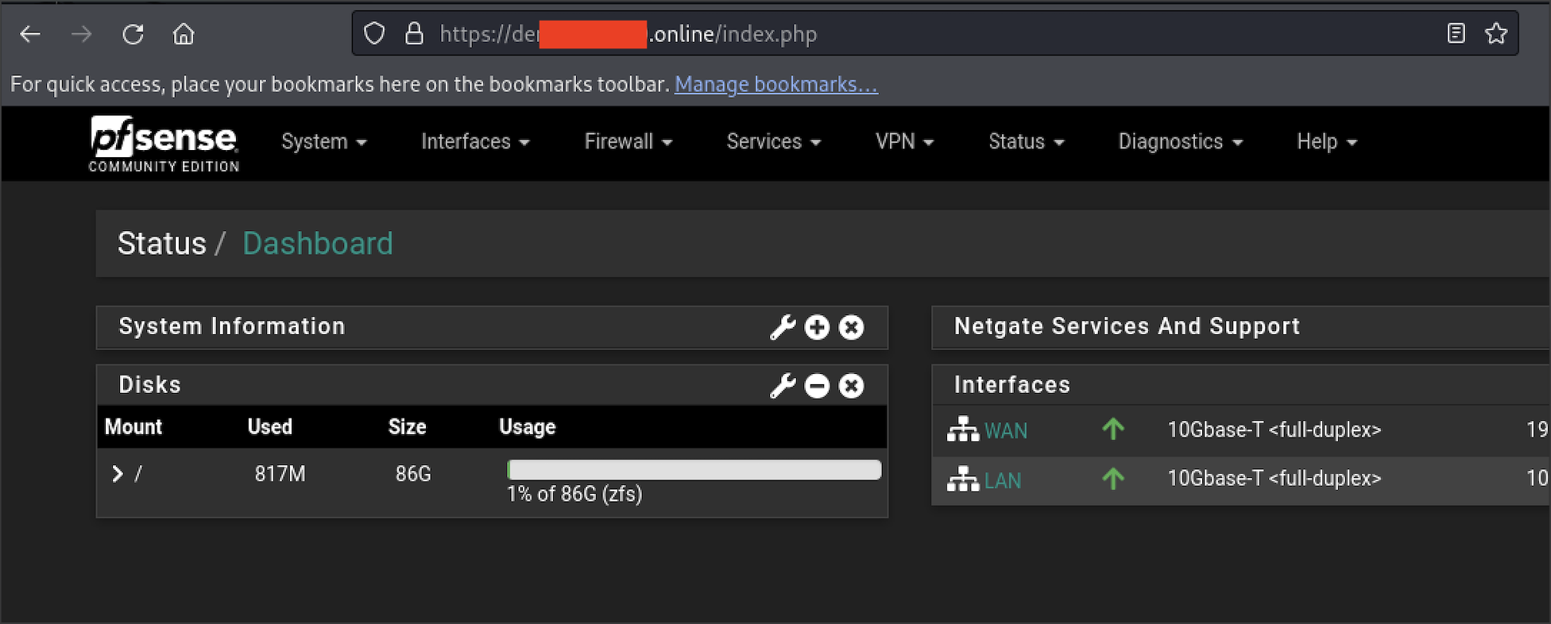Configure System Information widget with wrench

click(x=783, y=327)
